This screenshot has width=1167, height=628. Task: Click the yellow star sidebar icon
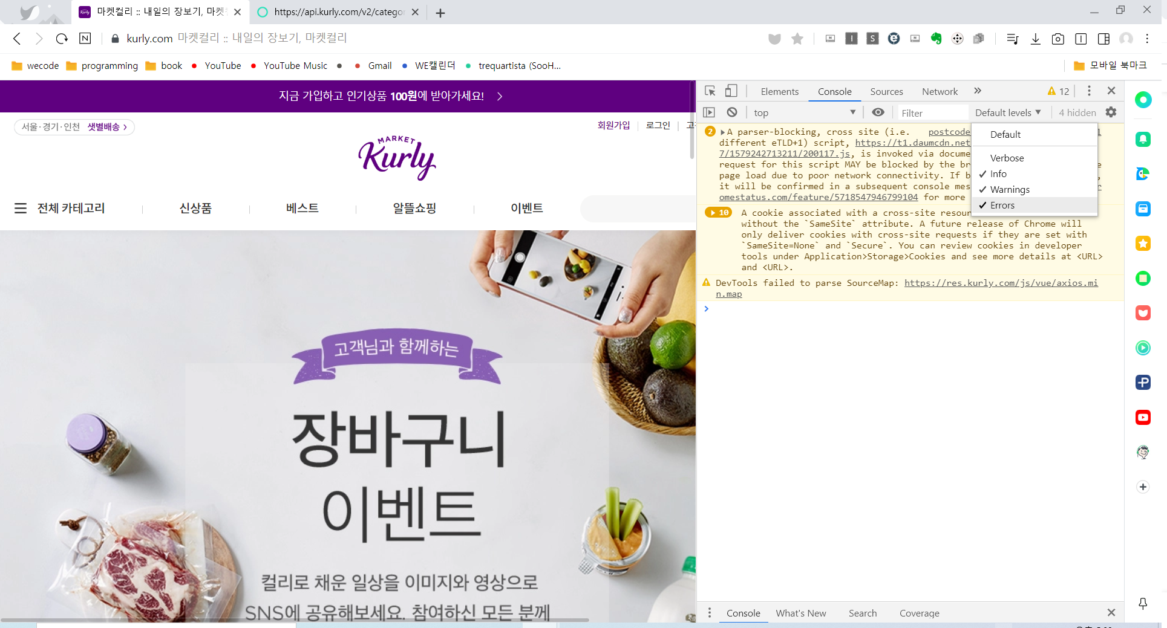(x=1143, y=244)
